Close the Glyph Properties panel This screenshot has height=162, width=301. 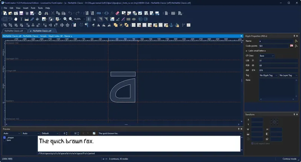(x=297, y=36)
